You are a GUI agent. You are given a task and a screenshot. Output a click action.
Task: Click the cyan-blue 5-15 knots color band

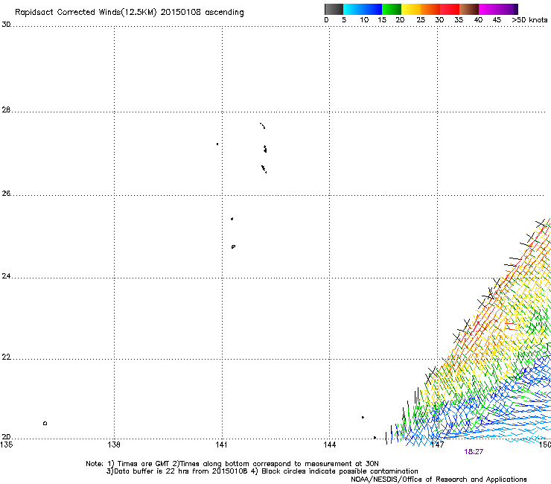point(363,9)
